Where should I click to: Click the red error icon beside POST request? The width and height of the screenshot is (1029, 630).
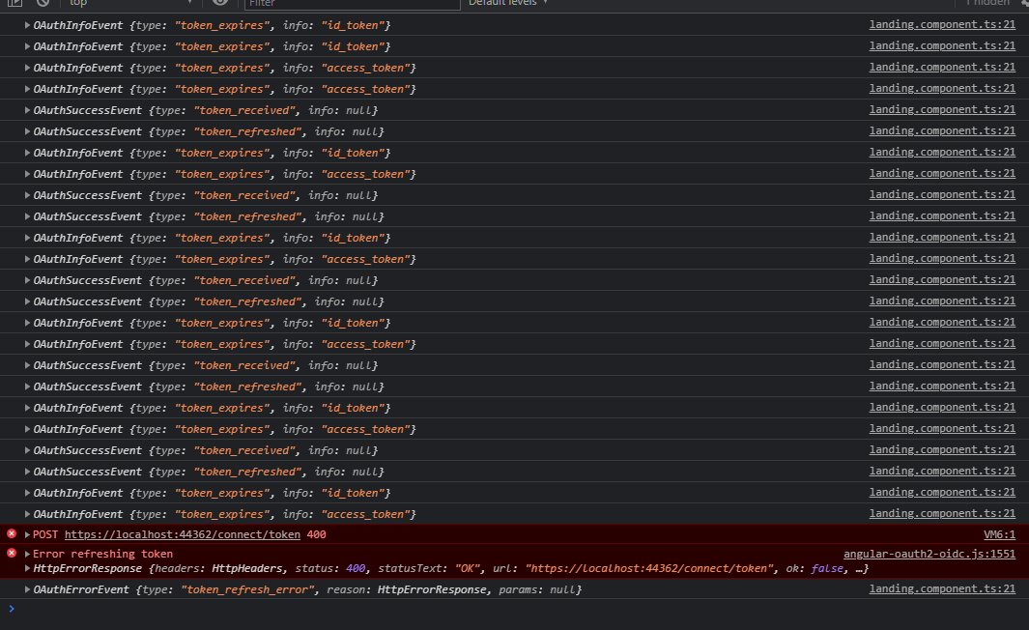12,533
